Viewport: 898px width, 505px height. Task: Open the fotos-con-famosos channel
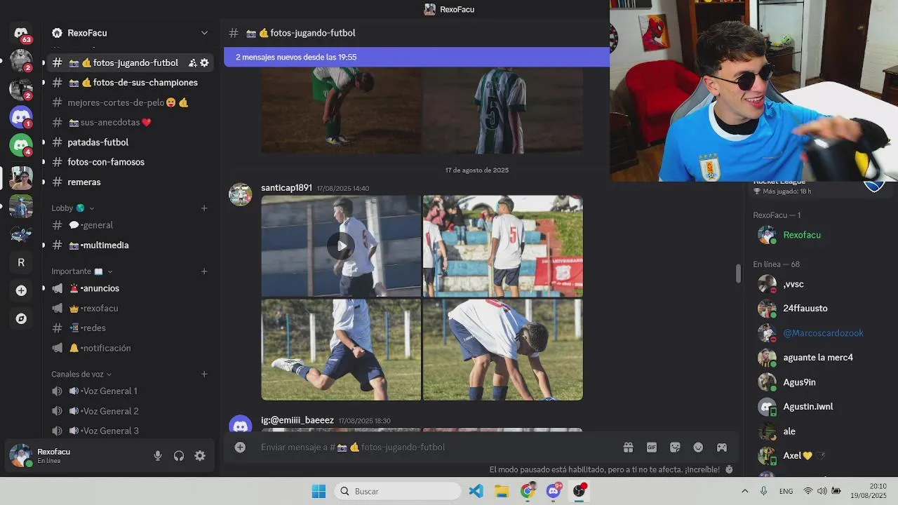[x=130, y=161]
